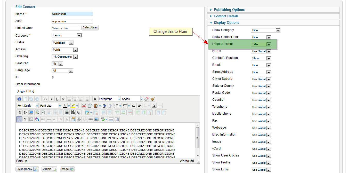The width and height of the screenshot is (348, 173).
Task: Expand the Contact Details panel
Action: coord(226,16)
